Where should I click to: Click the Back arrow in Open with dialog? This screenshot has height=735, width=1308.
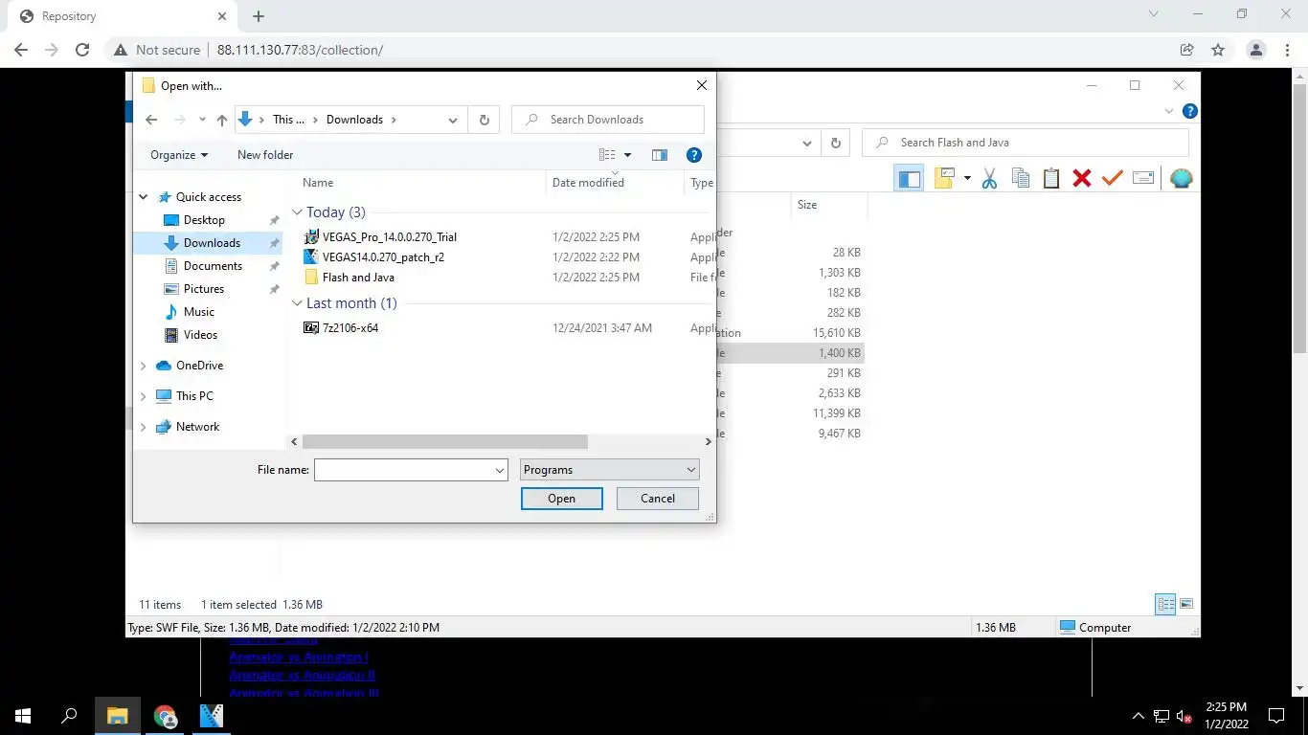click(151, 120)
